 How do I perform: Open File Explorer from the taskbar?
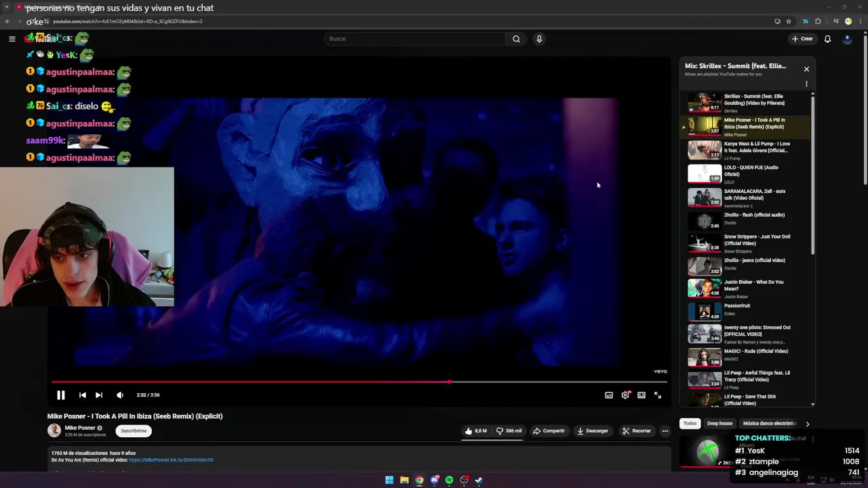coord(404,480)
